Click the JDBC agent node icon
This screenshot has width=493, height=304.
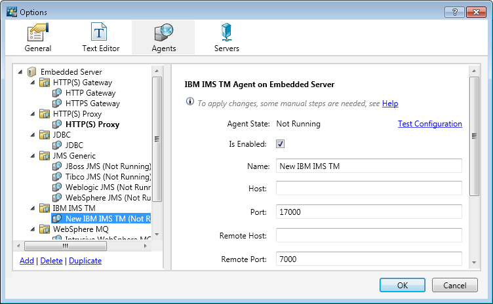click(57, 145)
